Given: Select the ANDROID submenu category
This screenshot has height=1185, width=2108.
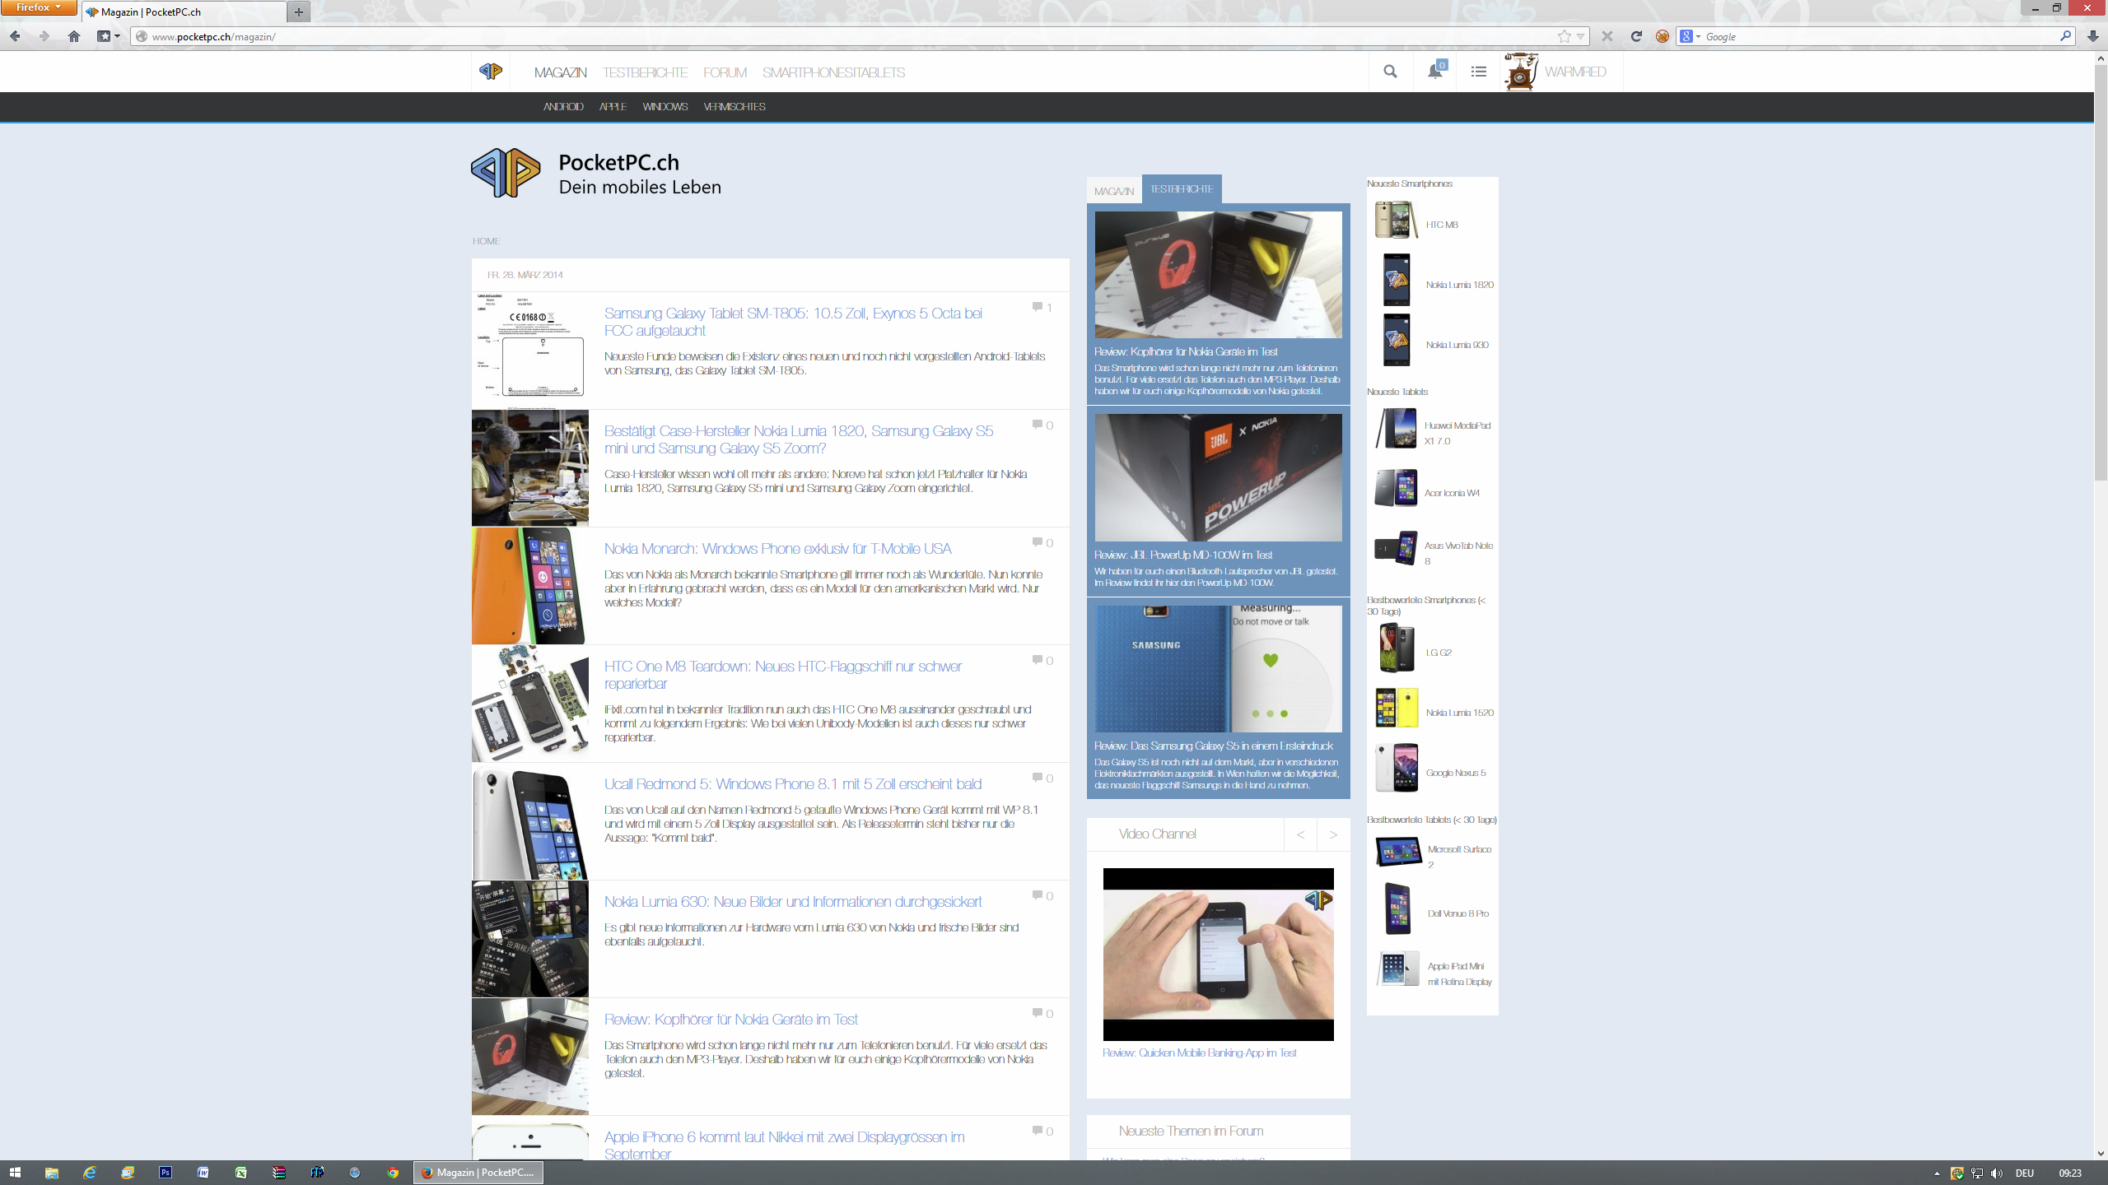Looking at the screenshot, I should click(563, 107).
